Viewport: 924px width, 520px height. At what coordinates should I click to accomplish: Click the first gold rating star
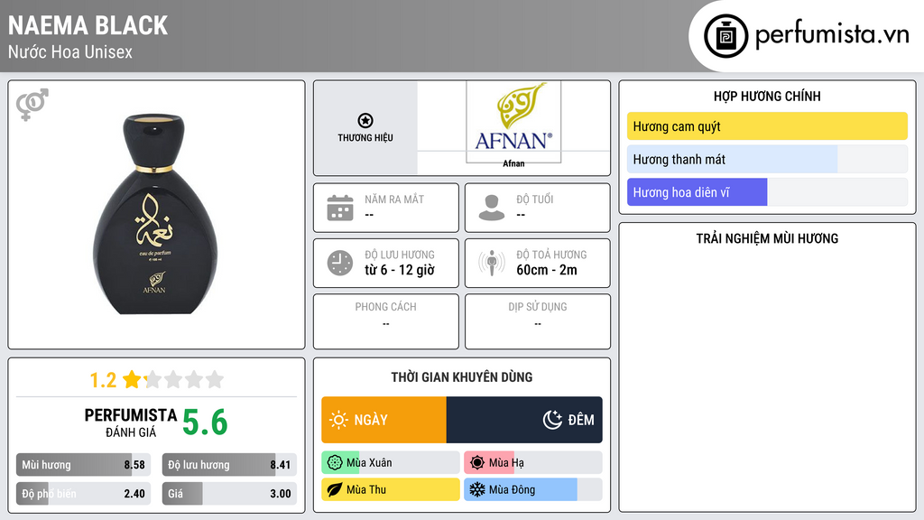(x=132, y=379)
